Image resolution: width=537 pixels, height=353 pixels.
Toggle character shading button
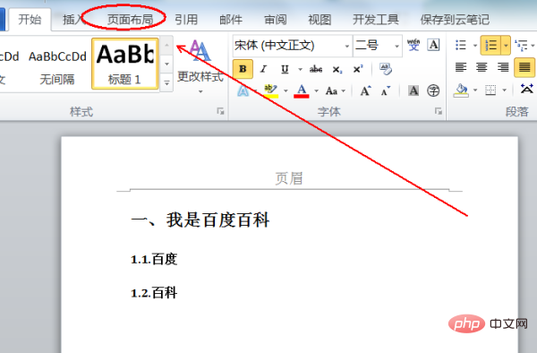pos(413,90)
